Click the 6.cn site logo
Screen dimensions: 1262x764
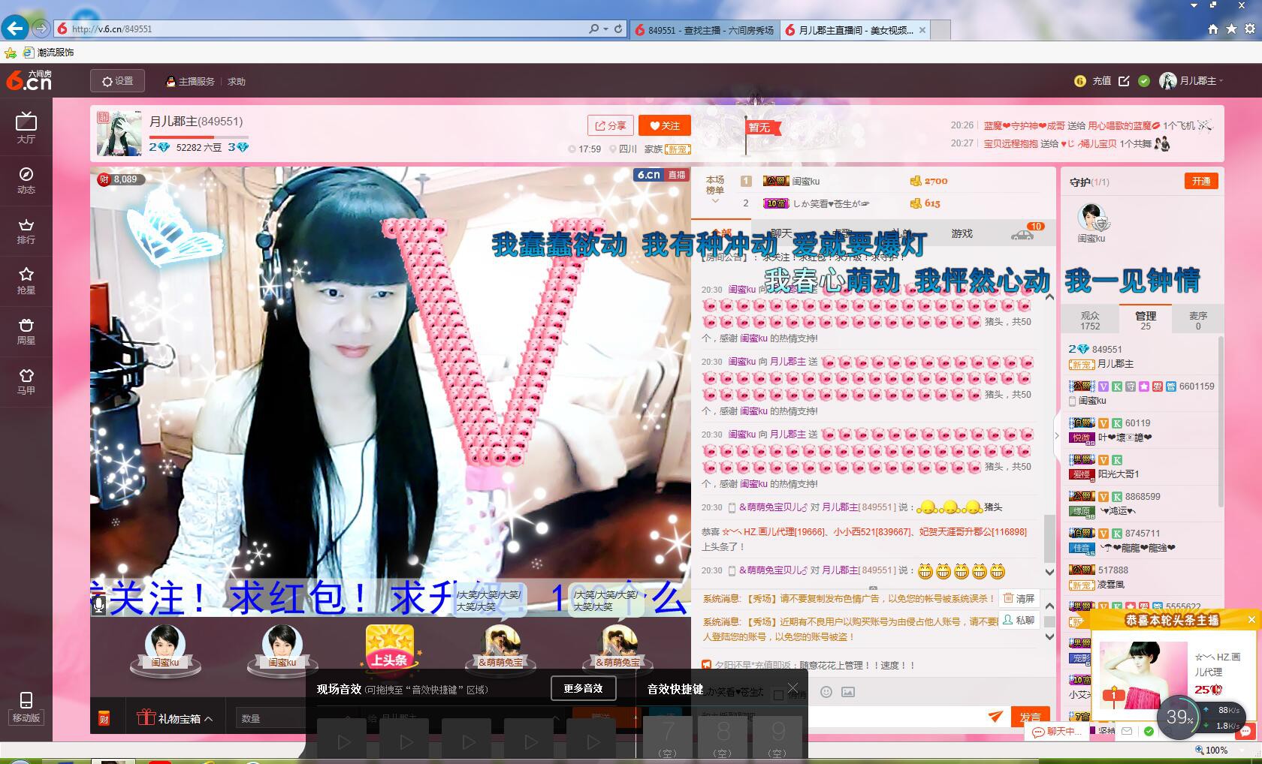click(29, 80)
